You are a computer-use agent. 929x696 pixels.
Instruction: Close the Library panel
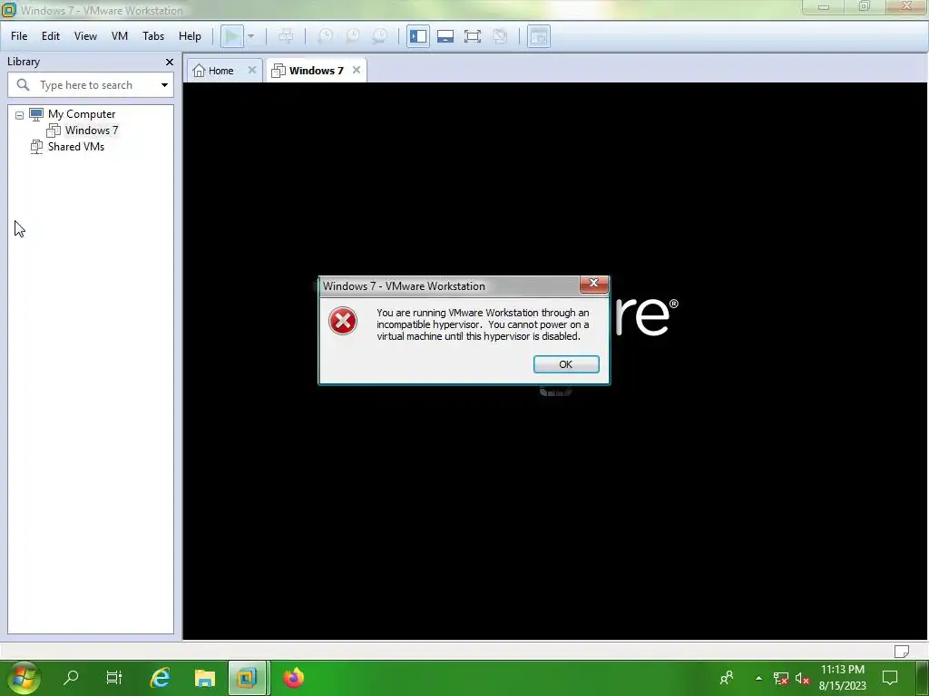coord(170,62)
